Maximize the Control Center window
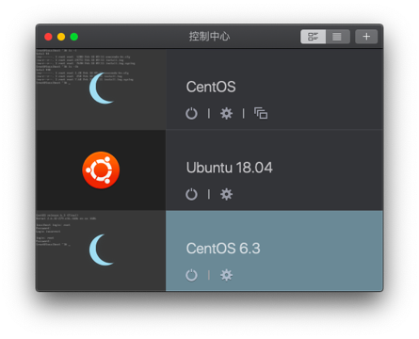419x339 pixels. click(74, 37)
